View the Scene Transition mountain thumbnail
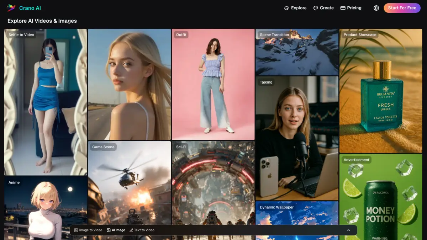Screen dimensions: 427x240 pyautogui.click(x=297, y=53)
